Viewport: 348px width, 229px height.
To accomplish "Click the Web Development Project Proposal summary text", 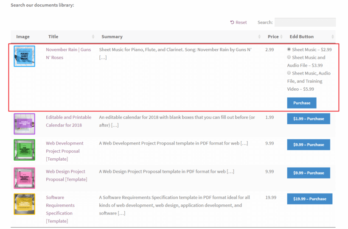I will [173, 143].
